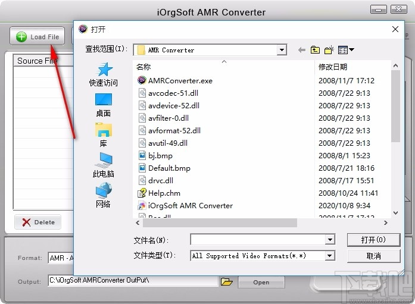Click date 2008/11/7 17:12
415x304 pixels.
347,81
